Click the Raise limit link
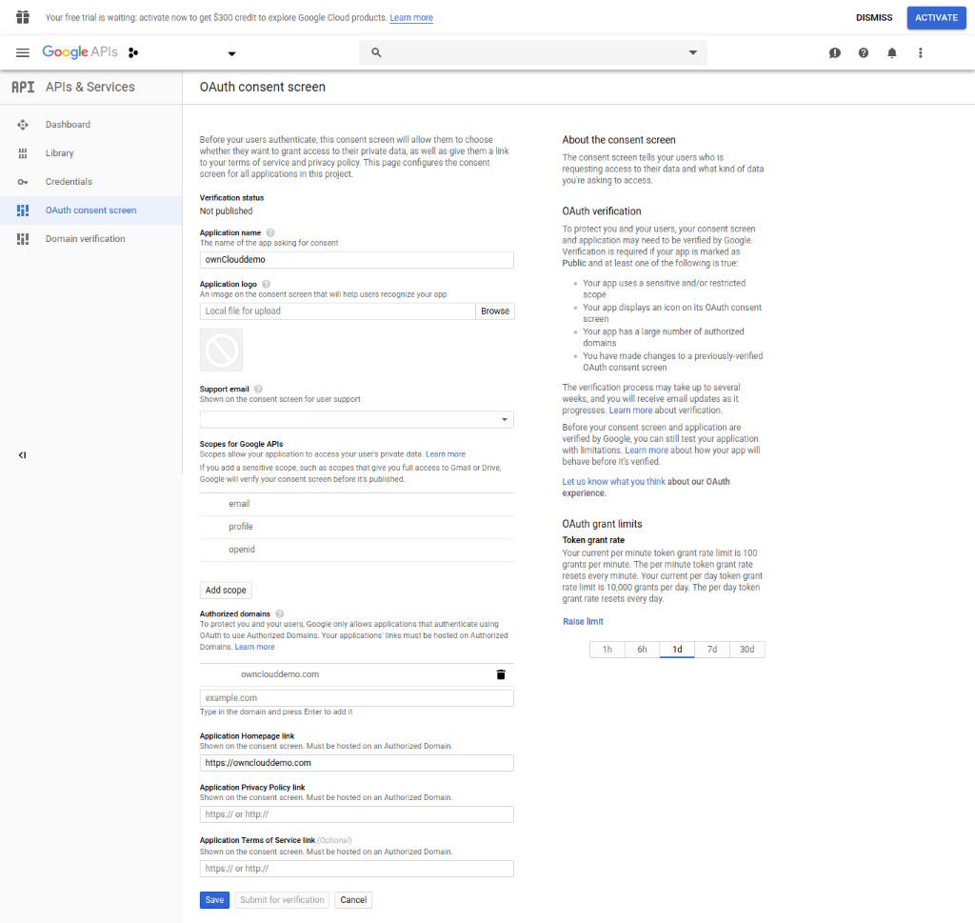The image size is (975, 923). tap(583, 622)
